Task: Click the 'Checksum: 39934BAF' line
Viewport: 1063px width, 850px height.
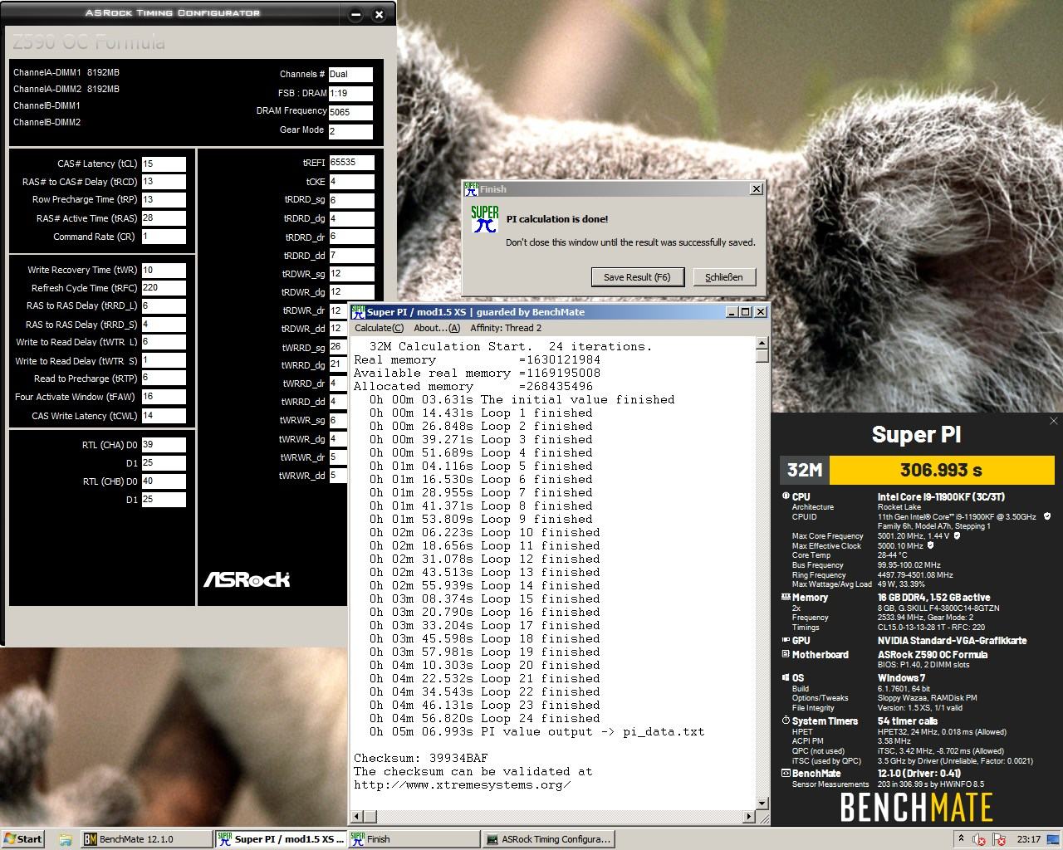Action: pyautogui.click(x=421, y=758)
